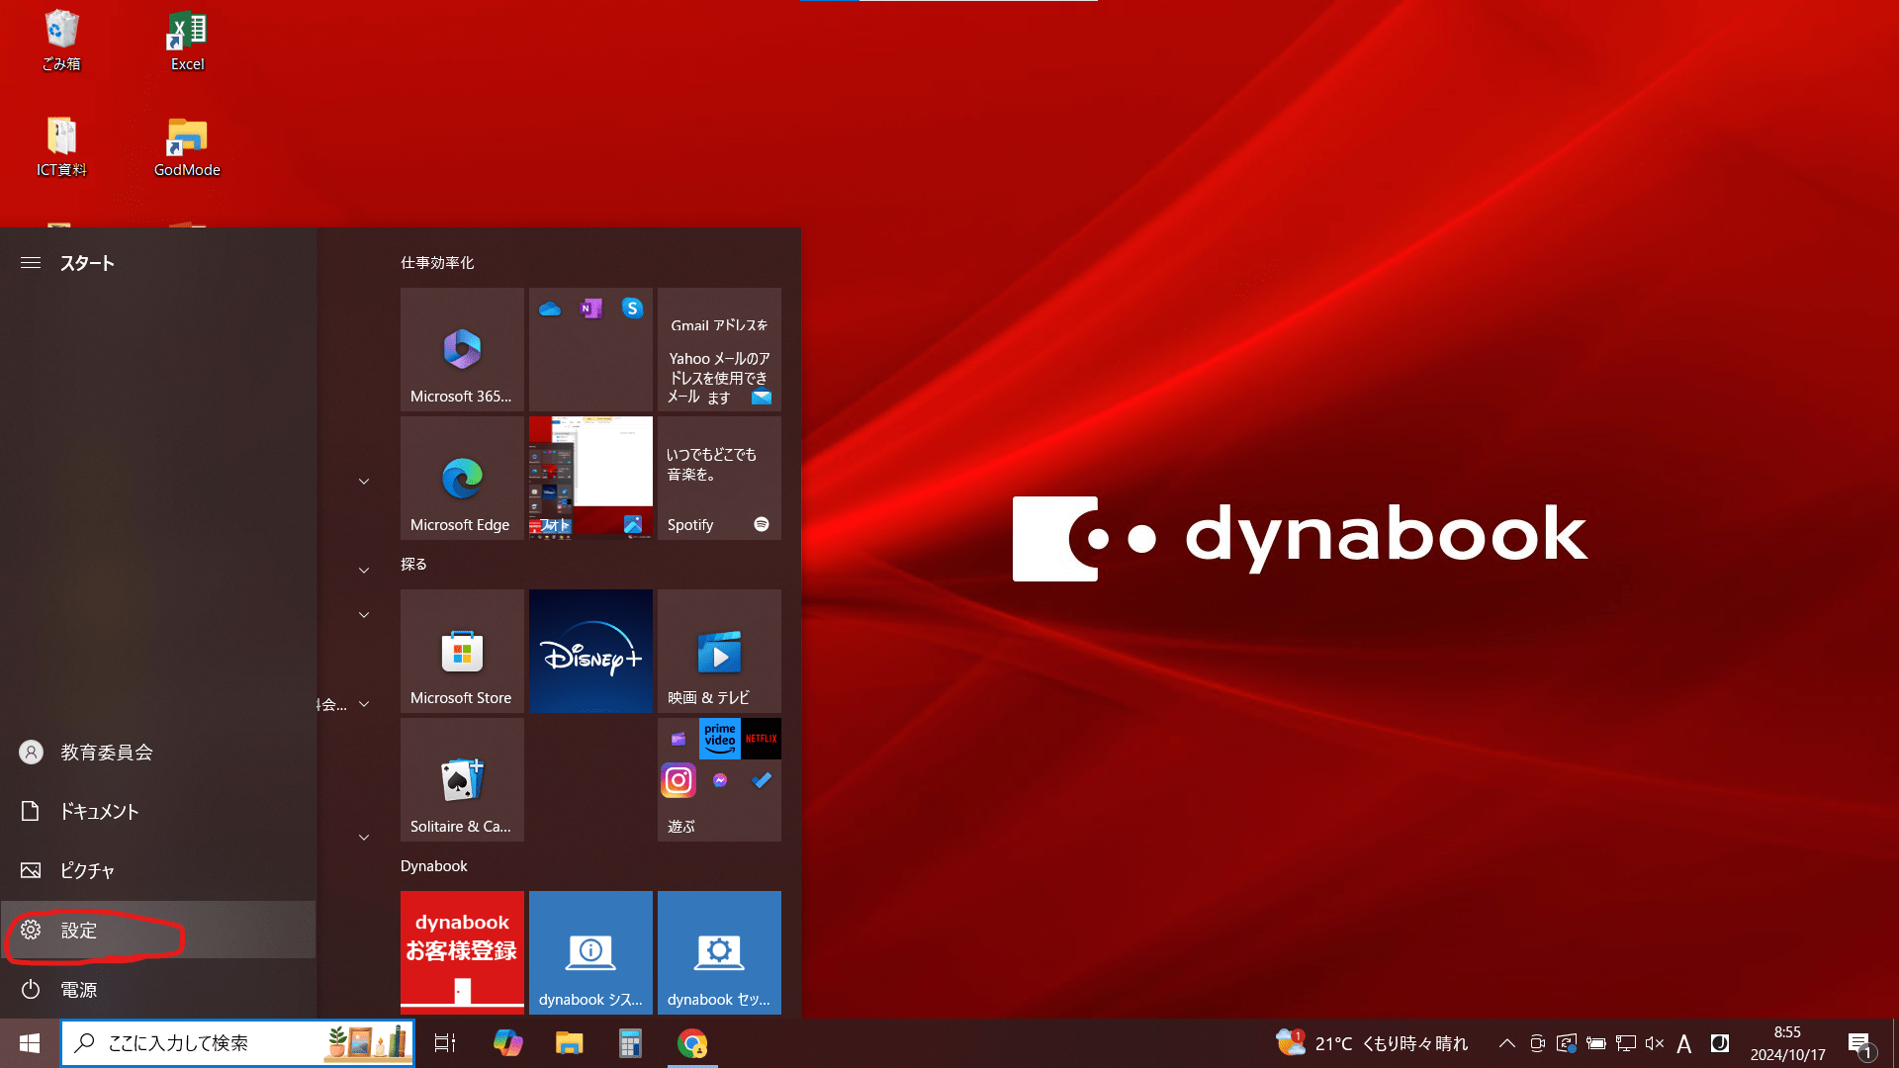The image size is (1899, 1068).
Task: Open File Explorer from the taskbar
Action: pos(569,1043)
